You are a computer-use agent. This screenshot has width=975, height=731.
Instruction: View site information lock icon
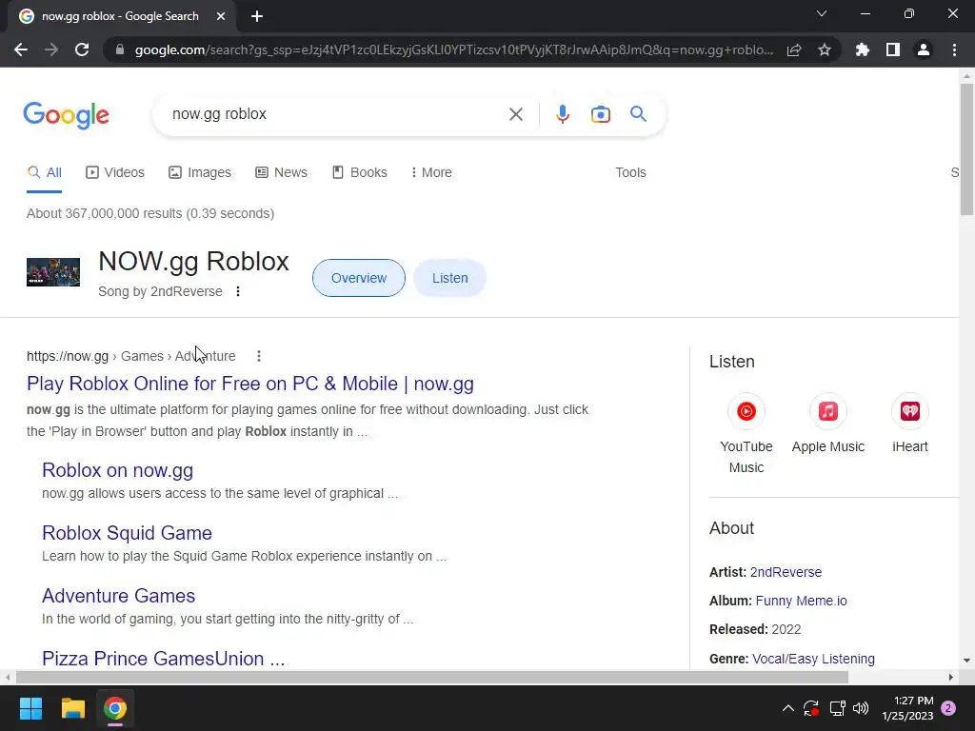(x=120, y=49)
